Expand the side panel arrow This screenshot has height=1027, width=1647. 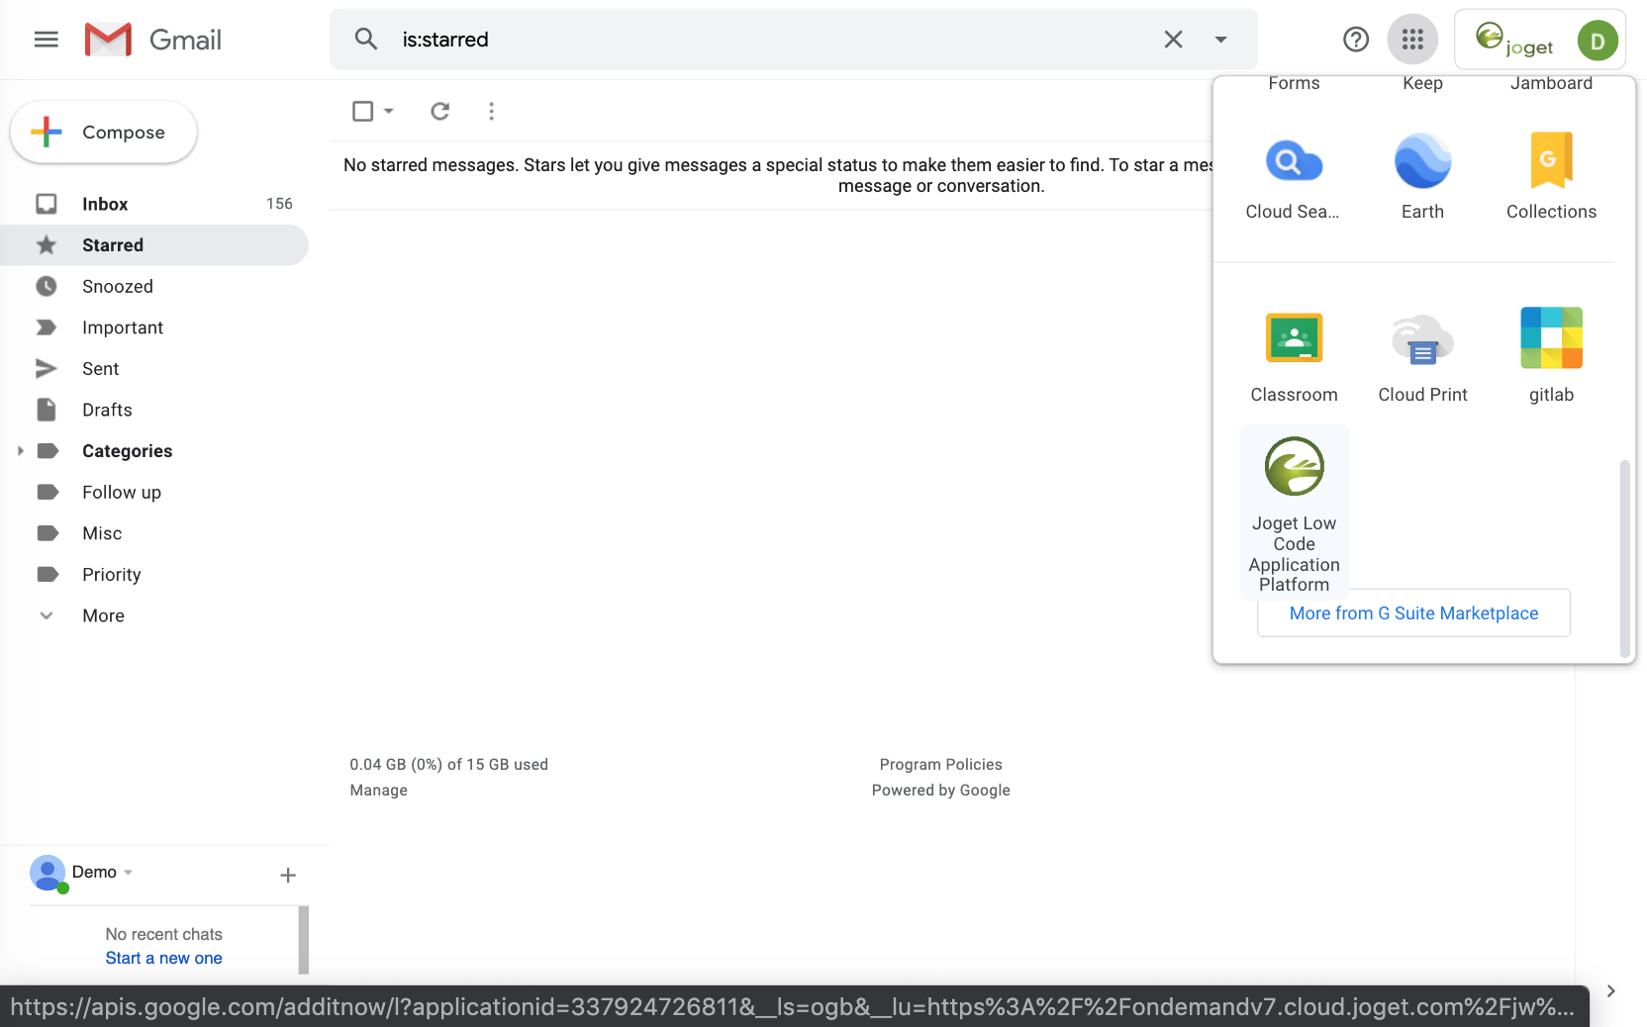pyautogui.click(x=1611, y=990)
